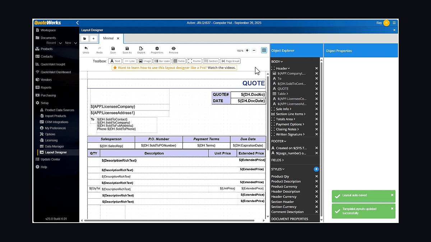Open DOCUMENT PROPERTIES in Object Explorer
The width and height of the screenshot is (431, 242).
[289, 219]
